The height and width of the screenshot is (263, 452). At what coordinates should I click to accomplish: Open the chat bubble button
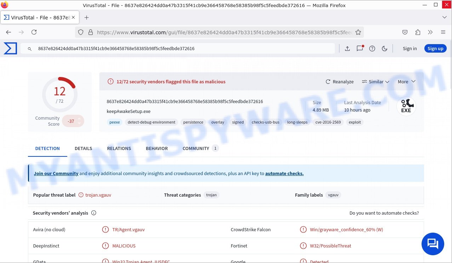(433, 244)
